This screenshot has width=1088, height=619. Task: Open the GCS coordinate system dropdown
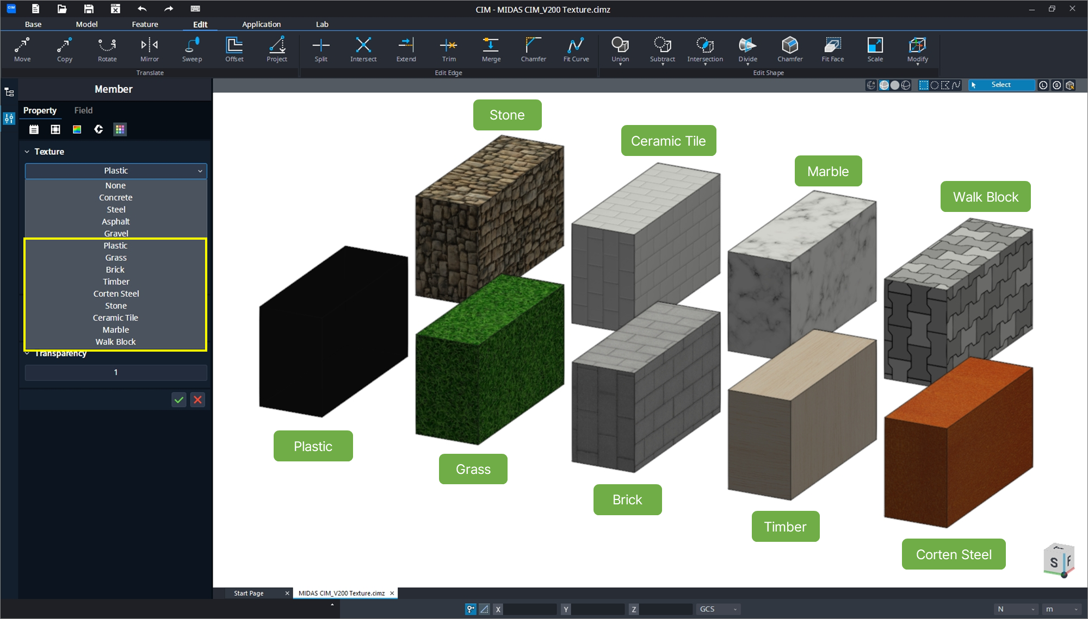click(x=718, y=609)
